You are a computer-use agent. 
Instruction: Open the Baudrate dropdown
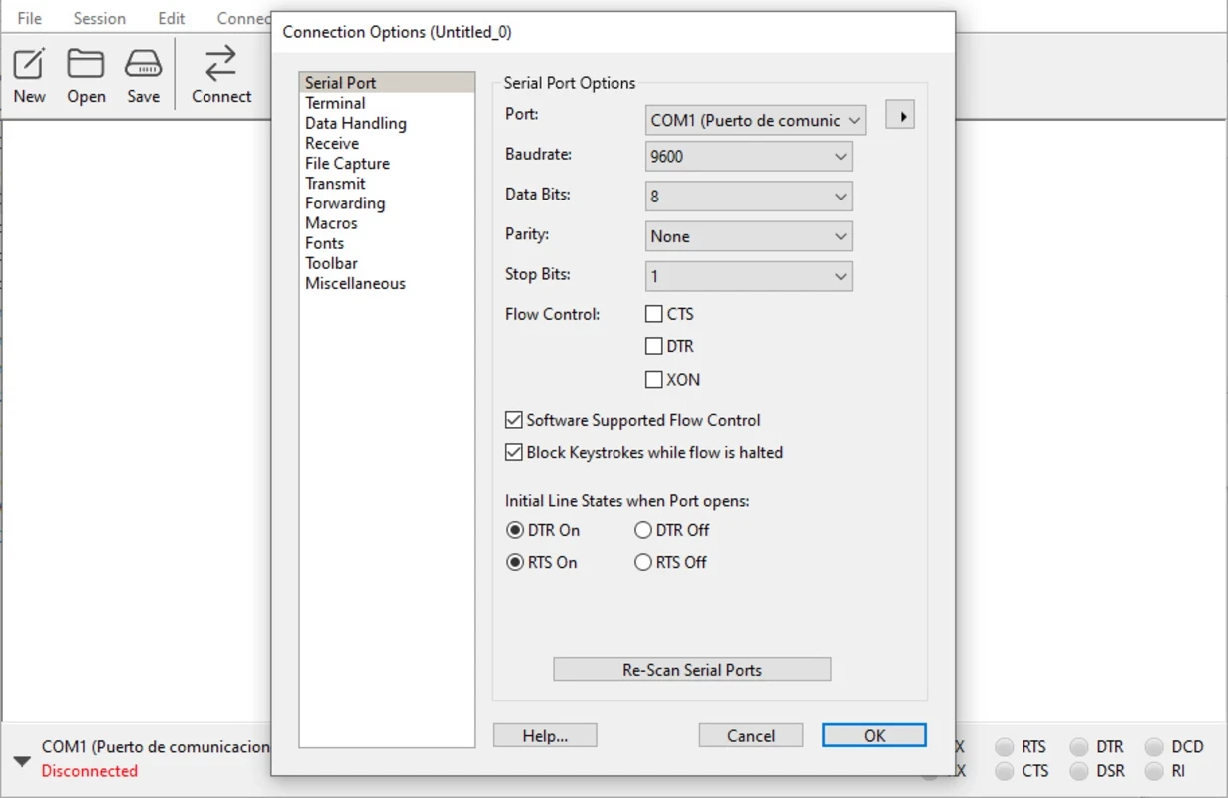coord(748,157)
